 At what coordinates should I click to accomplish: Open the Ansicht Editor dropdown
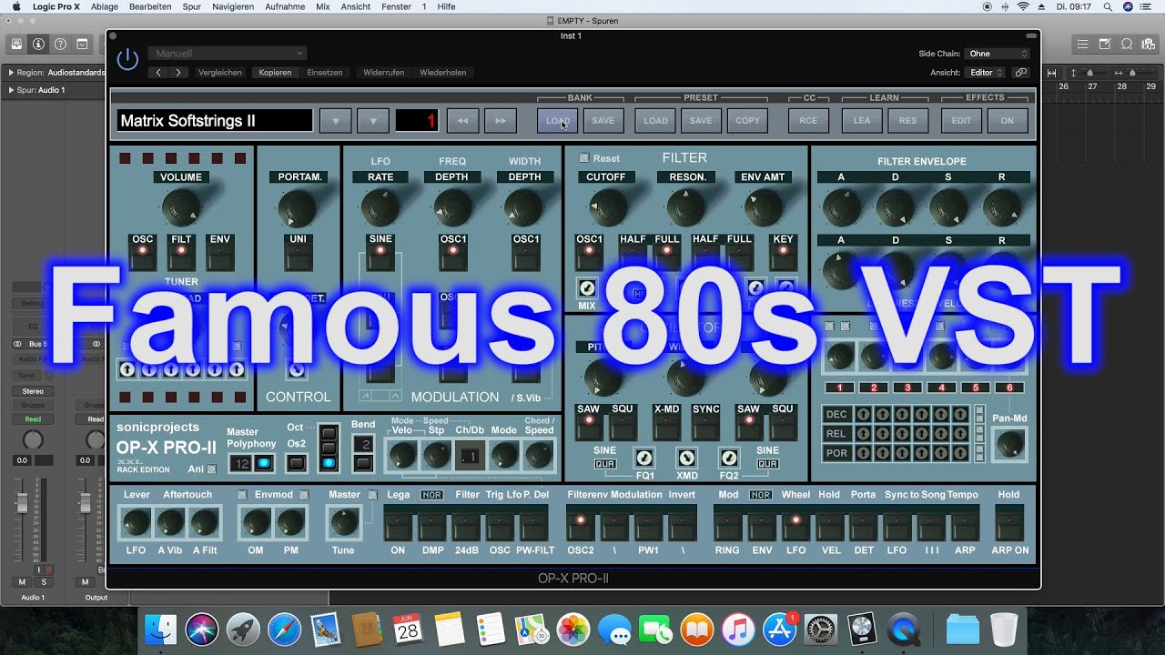coord(986,72)
